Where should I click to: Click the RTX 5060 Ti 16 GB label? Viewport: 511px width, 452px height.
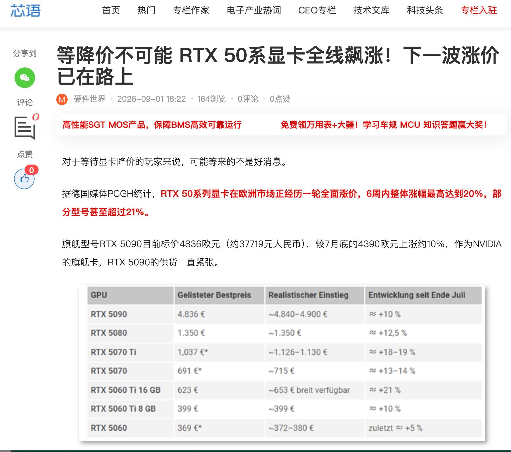[x=126, y=390]
